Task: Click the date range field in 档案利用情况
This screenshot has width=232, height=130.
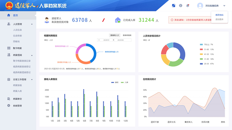Action: pyautogui.click(x=114, y=40)
